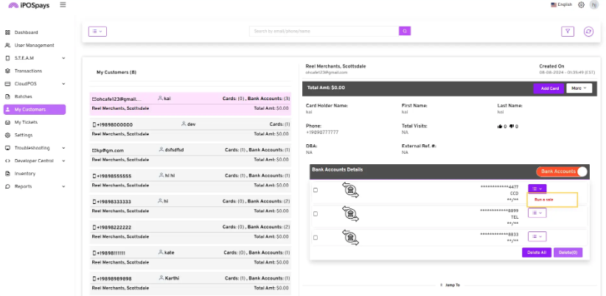Screen dimensions: 606x296
Task: Select checkbox for account ending 8899
Action: (x=316, y=214)
